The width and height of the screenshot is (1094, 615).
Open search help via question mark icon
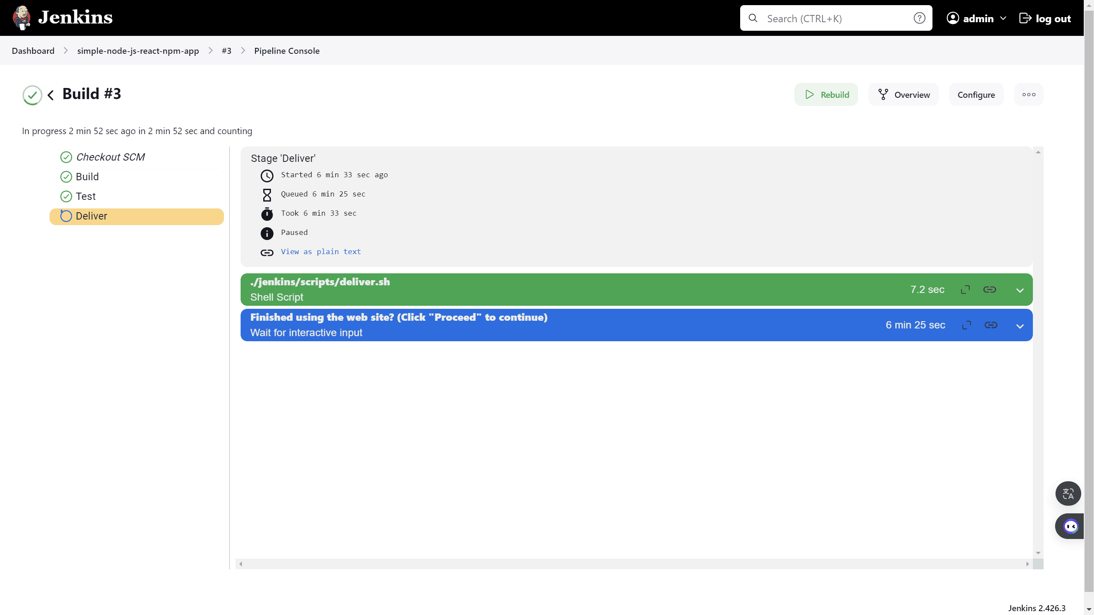[x=919, y=18]
